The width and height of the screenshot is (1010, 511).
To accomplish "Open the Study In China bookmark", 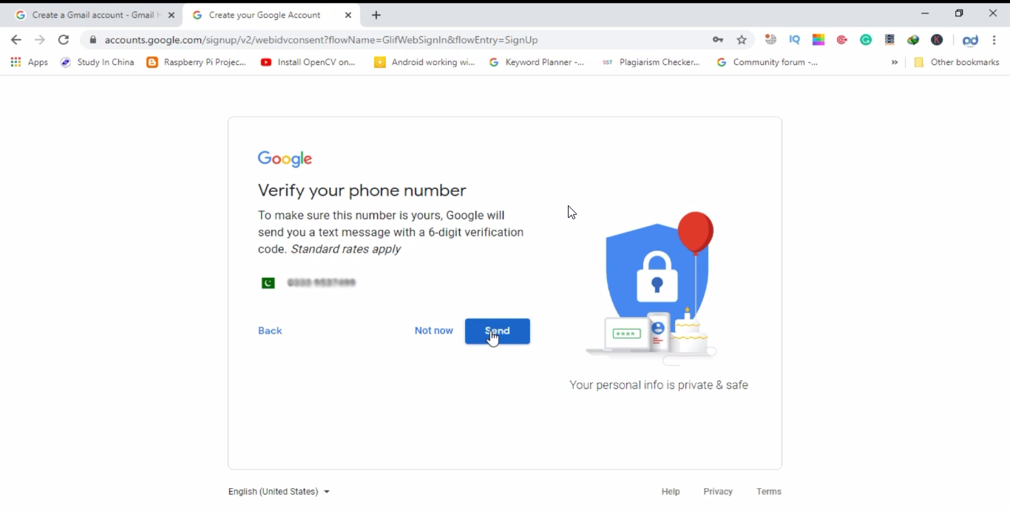I will 98,63.
